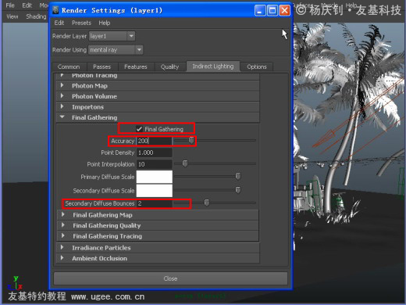Click the Maya icon in title bar
Image resolution: width=406 pixels, height=305 pixels.
(x=55, y=10)
